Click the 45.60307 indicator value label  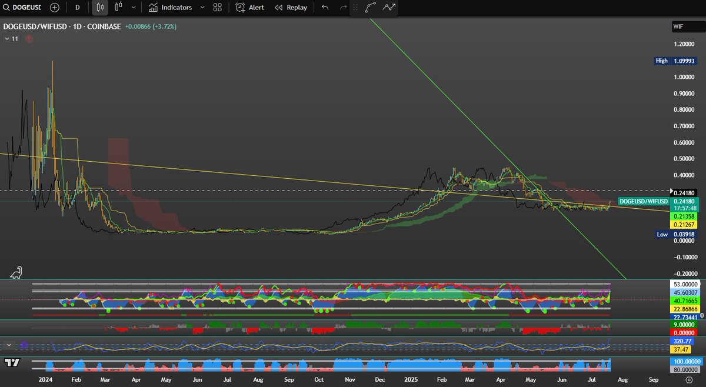(684, 292)
